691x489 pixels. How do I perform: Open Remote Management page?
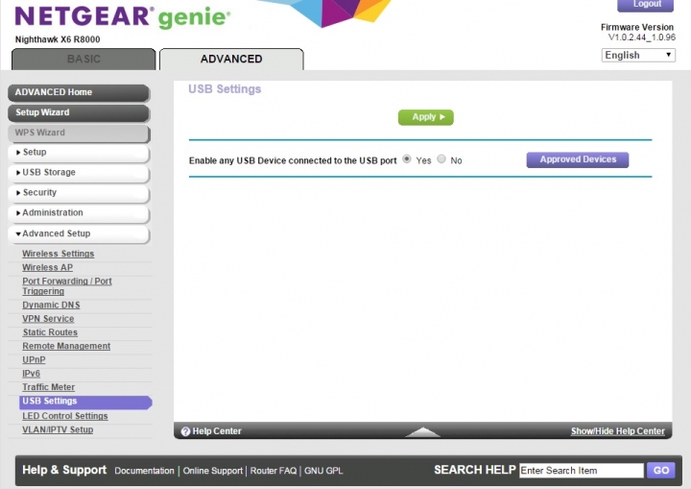coord(66,346)
